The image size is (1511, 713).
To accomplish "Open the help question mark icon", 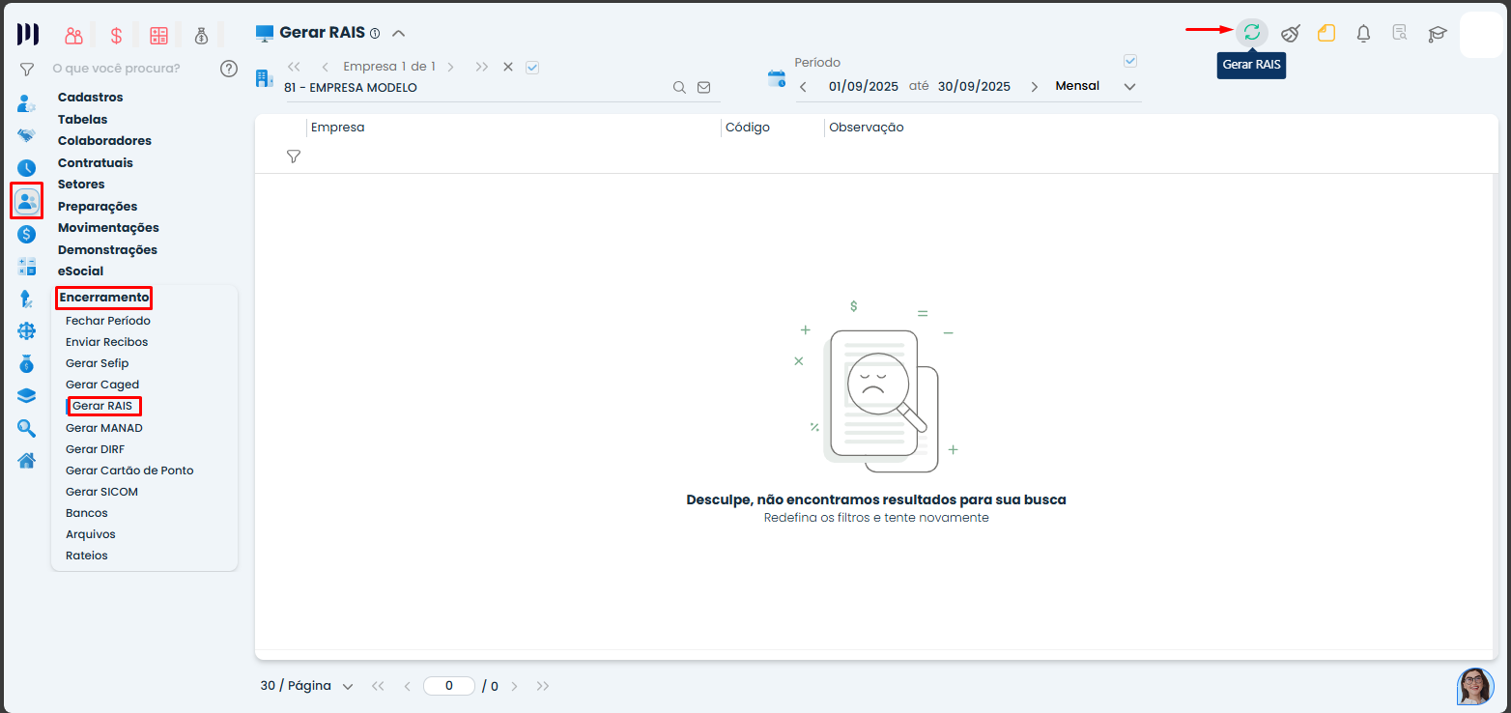I will click(228, 69).
